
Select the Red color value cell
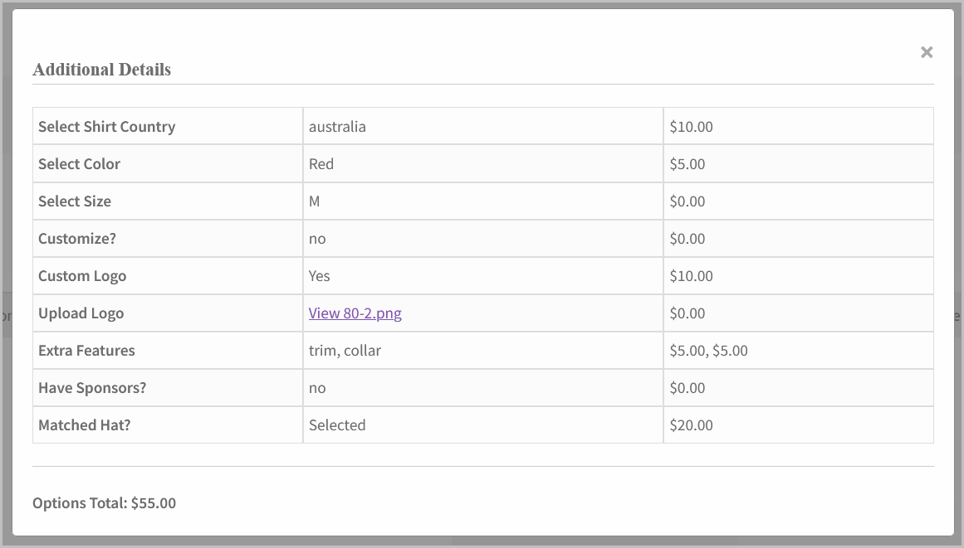[321, 163]
